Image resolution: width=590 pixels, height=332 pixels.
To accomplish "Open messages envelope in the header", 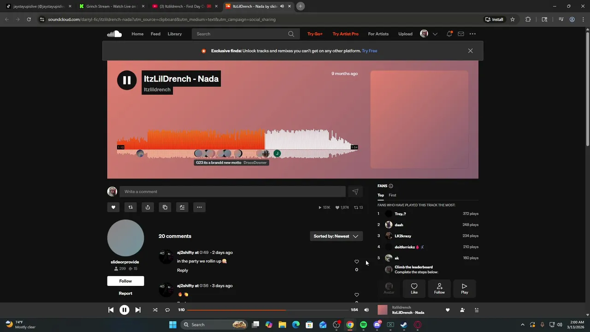I will [x=461, y=34].
